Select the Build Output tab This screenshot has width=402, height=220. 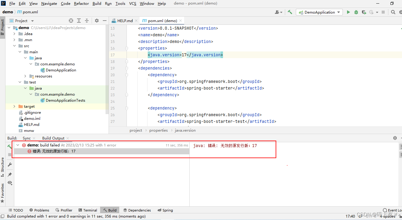click(53, 138)
